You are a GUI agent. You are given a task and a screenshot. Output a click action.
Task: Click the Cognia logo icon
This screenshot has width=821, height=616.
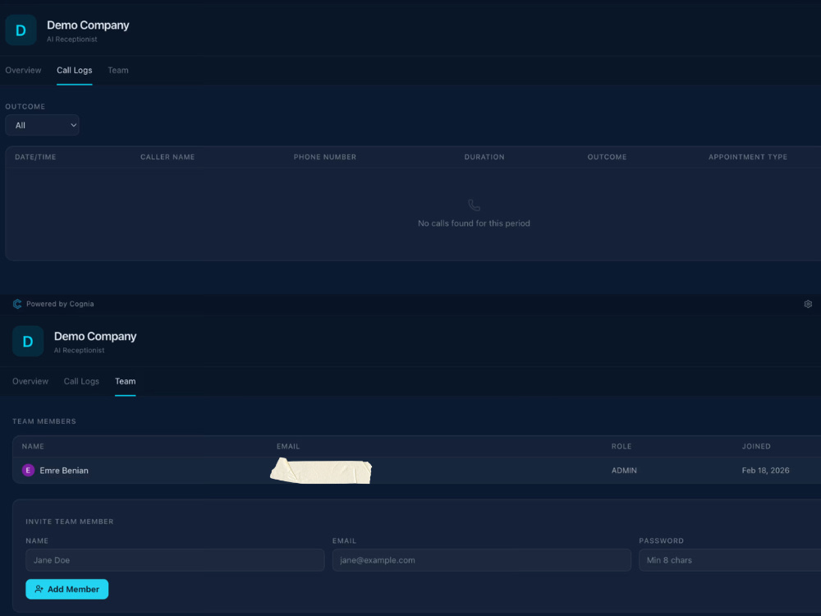(x=17, y=304)
